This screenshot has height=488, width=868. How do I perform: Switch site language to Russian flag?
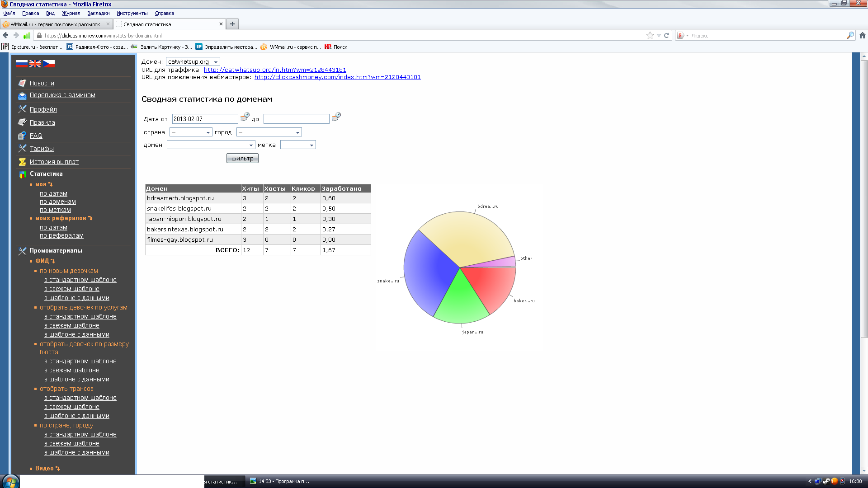click(x=22, y=64)
